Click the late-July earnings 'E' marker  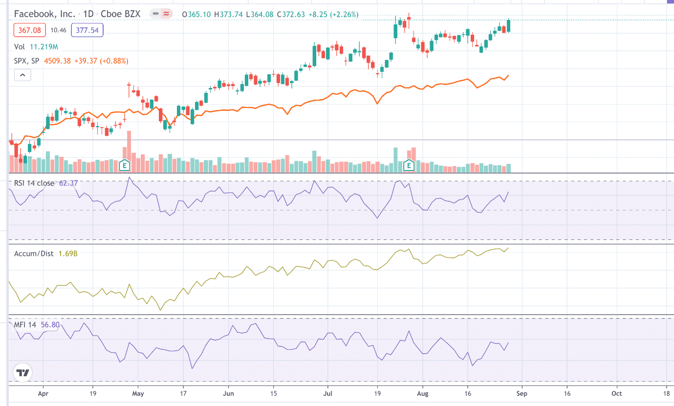(409, 166)
